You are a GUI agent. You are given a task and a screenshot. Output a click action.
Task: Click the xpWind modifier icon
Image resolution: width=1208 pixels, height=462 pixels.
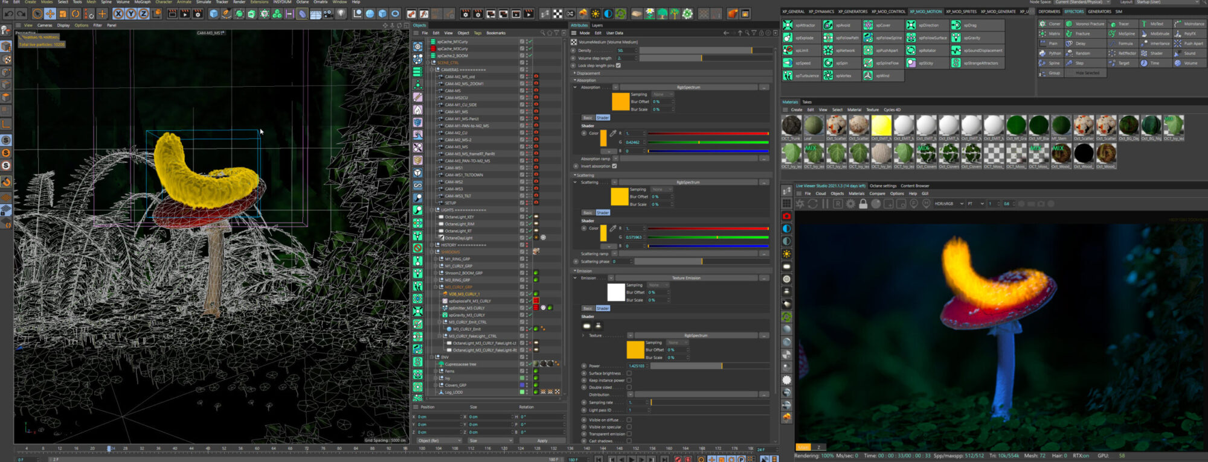[868, 75]
